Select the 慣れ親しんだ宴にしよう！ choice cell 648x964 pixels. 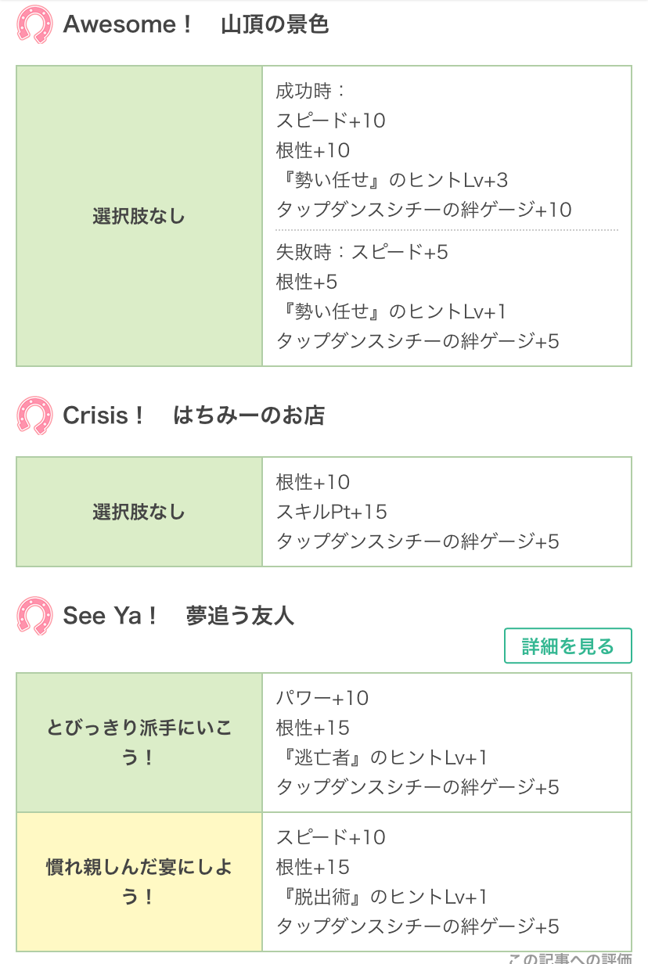(x=139, y=882)
